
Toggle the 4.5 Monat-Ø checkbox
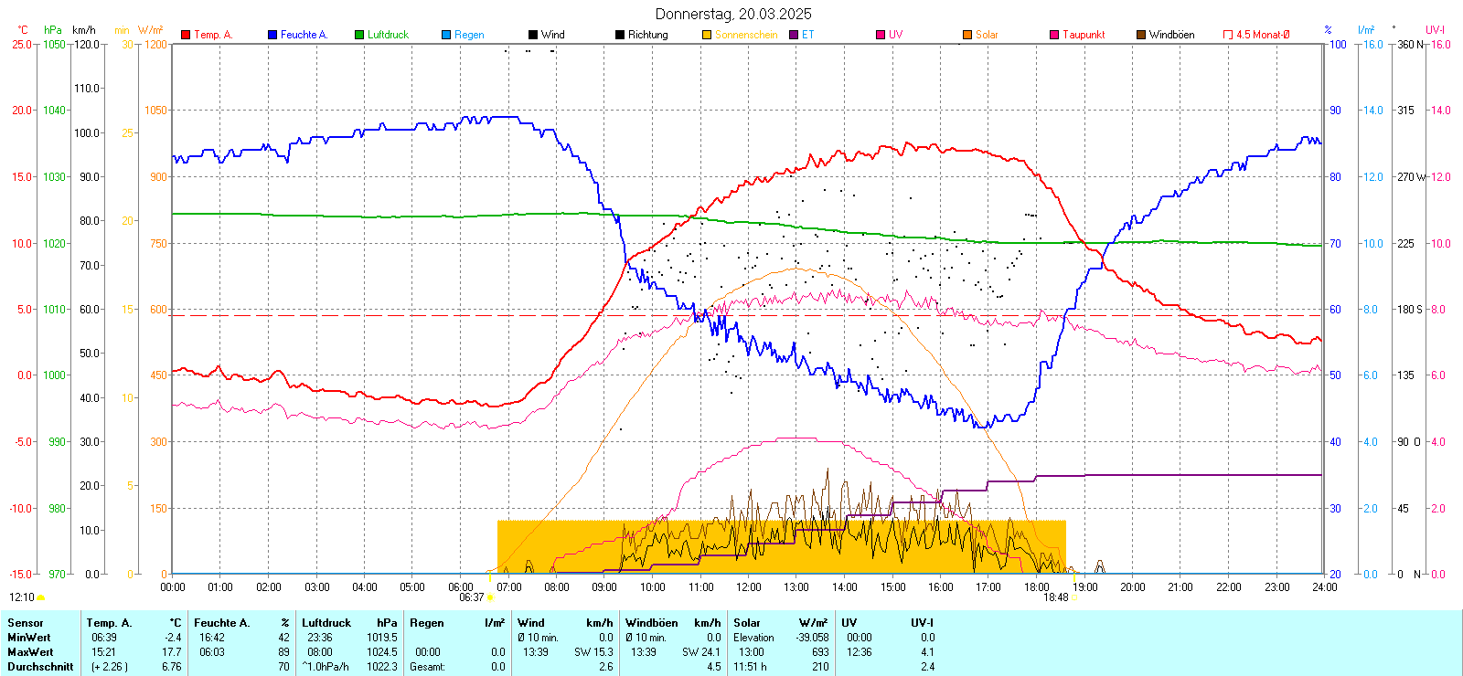(x=1228, y=35)
